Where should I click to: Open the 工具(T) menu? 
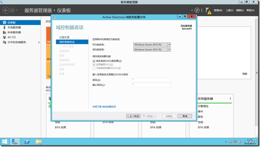[229, 10]
